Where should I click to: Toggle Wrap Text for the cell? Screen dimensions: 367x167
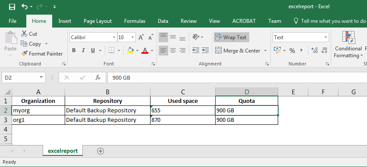coord(231,37)
